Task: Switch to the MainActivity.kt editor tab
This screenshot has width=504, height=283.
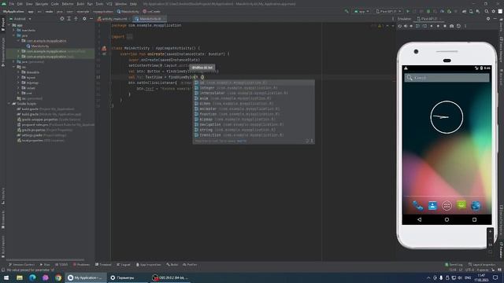Action: [149, 19]
